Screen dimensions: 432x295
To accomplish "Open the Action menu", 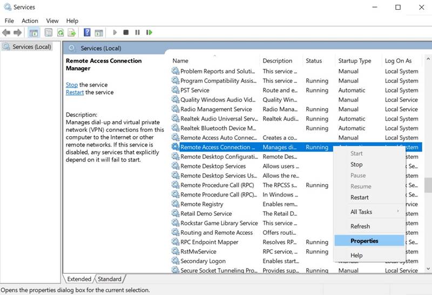I will pyautogui.click(x=30, y=21).
